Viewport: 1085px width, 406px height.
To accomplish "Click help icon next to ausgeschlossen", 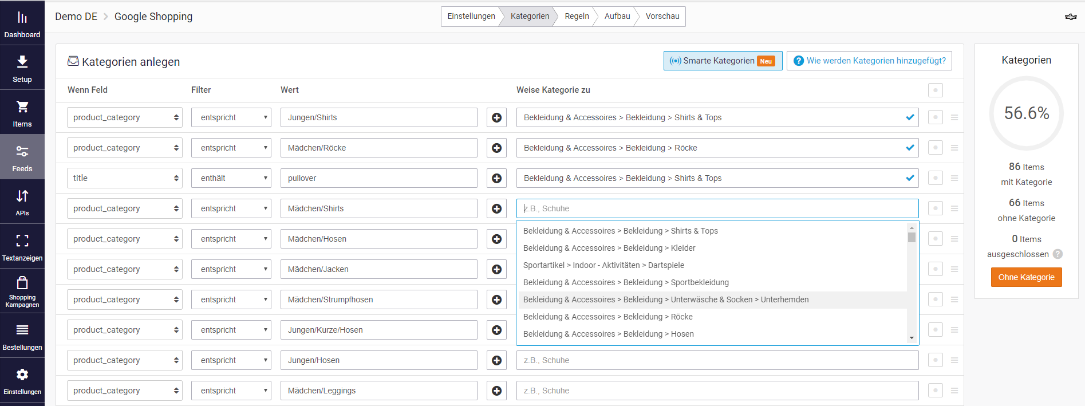I will tap(1058, 254).
